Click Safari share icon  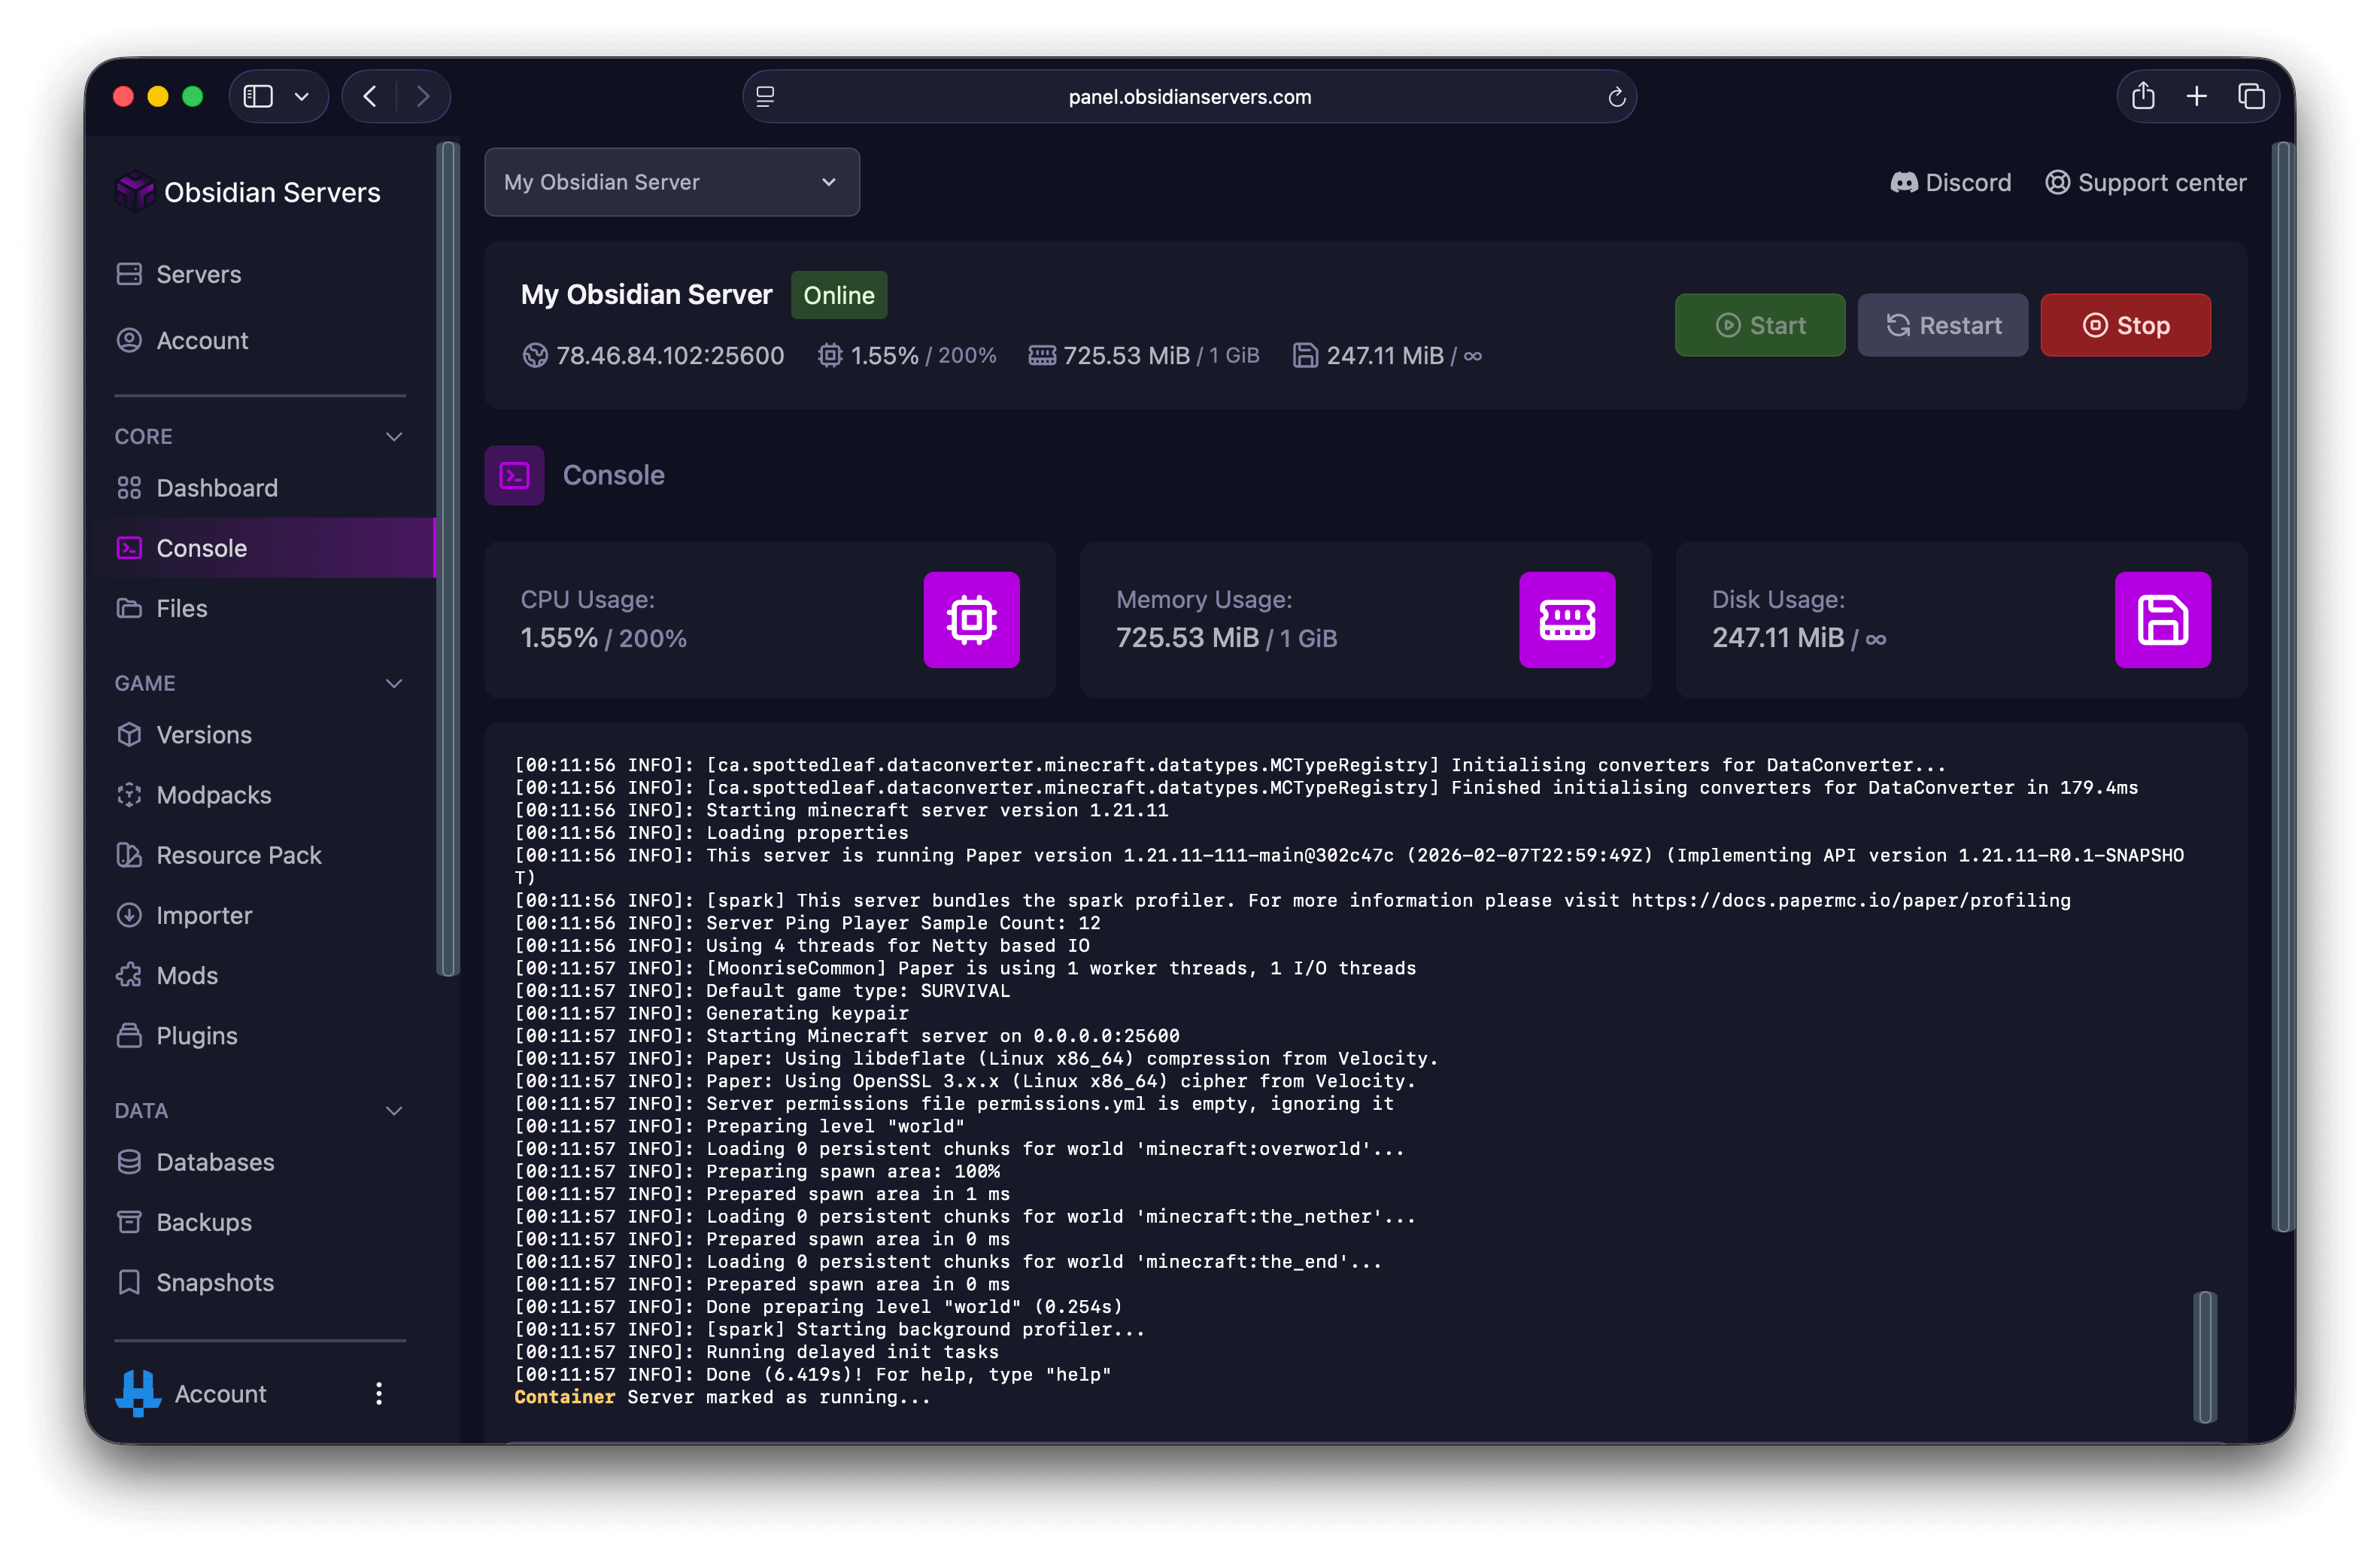2143,96
